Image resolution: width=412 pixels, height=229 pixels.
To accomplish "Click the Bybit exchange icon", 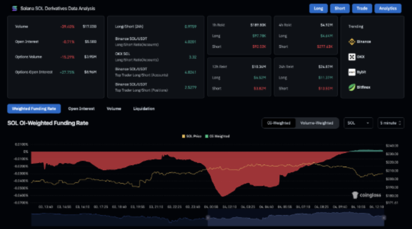I will pos(352,72).
